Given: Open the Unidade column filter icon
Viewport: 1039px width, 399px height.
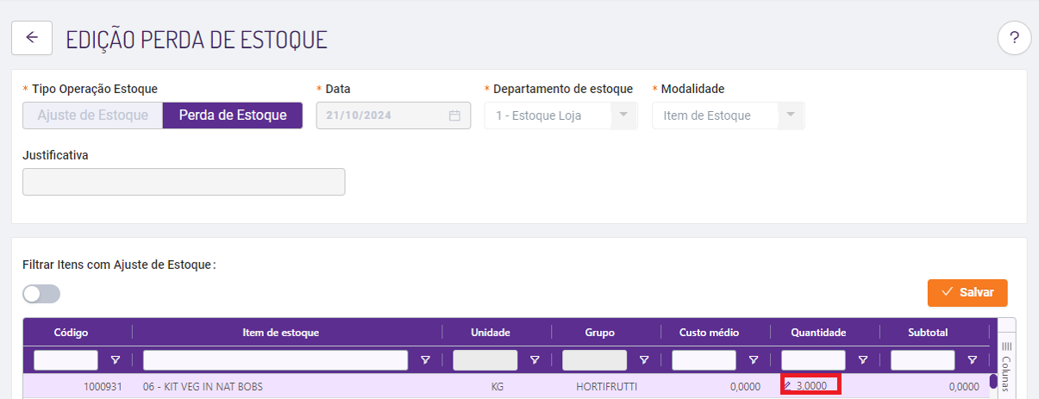Looking at the screenshot, I should [535, 360].
